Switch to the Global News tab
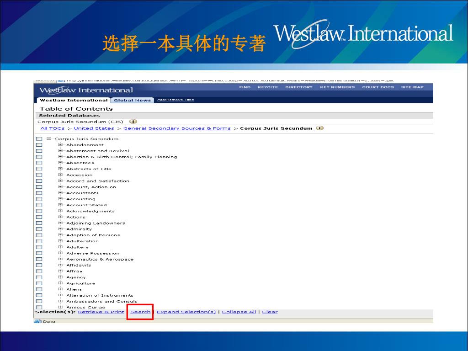 [132, 100]
